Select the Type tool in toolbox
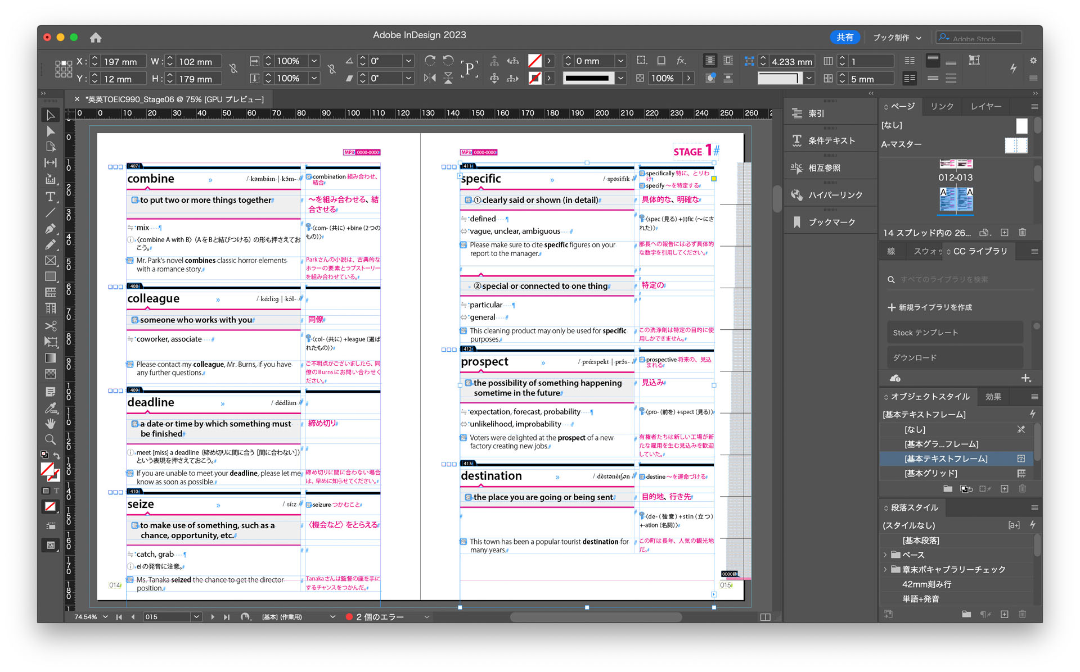The width and height of the screenshot is (1080, 672). (x=50, y=196)
